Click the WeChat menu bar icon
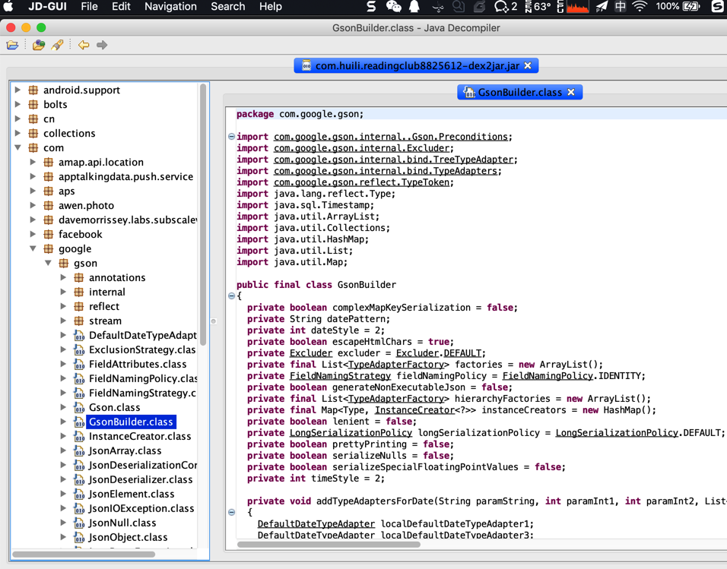 [x=393, y=7]
